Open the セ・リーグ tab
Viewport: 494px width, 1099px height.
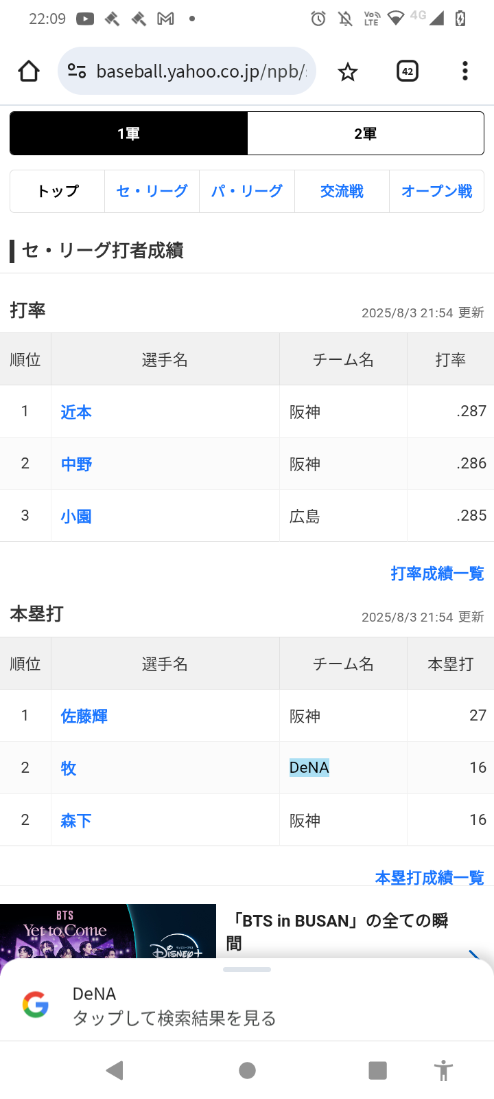pos(152,192)
